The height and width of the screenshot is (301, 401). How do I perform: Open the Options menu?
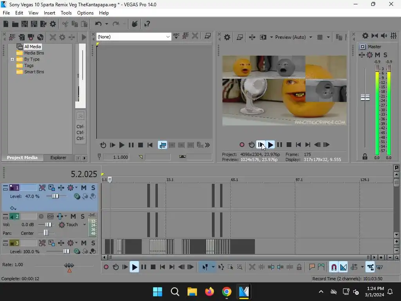(x=85, y=13)
